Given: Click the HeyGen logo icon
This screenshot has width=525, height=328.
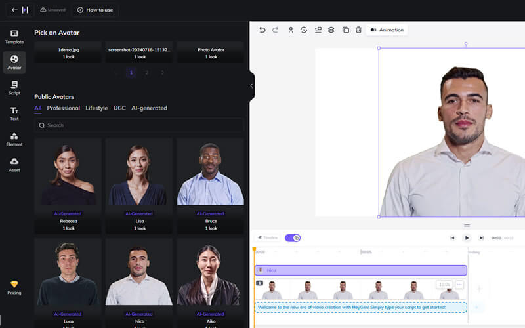Looking at the screenshot, I should point(25,10).
